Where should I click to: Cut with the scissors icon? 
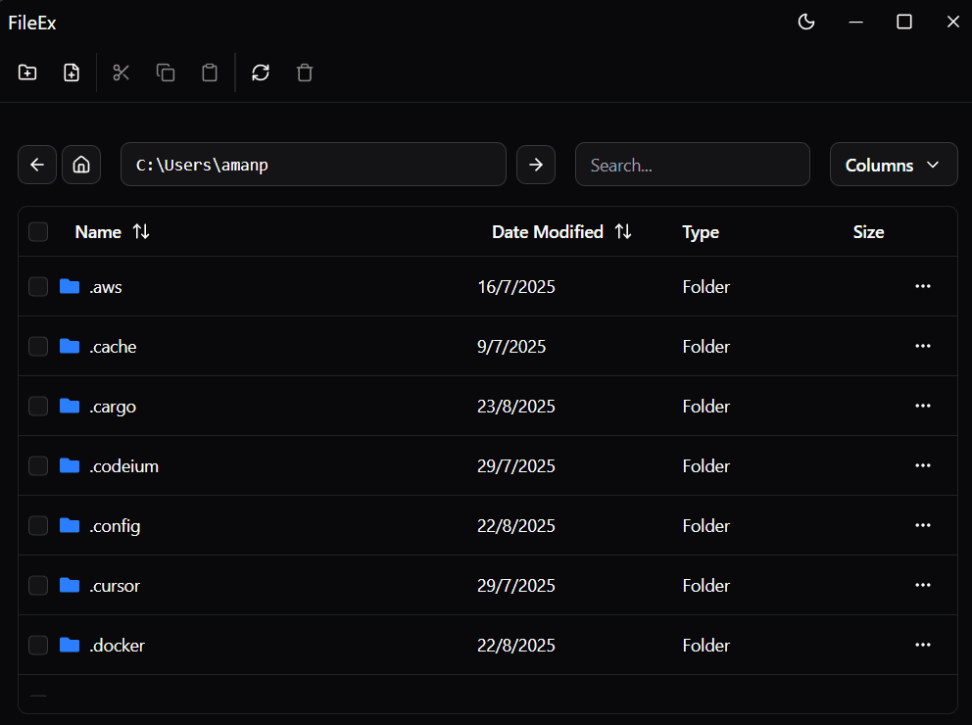coord(121,72)
